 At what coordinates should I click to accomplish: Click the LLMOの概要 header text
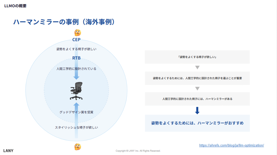point(15,6)
